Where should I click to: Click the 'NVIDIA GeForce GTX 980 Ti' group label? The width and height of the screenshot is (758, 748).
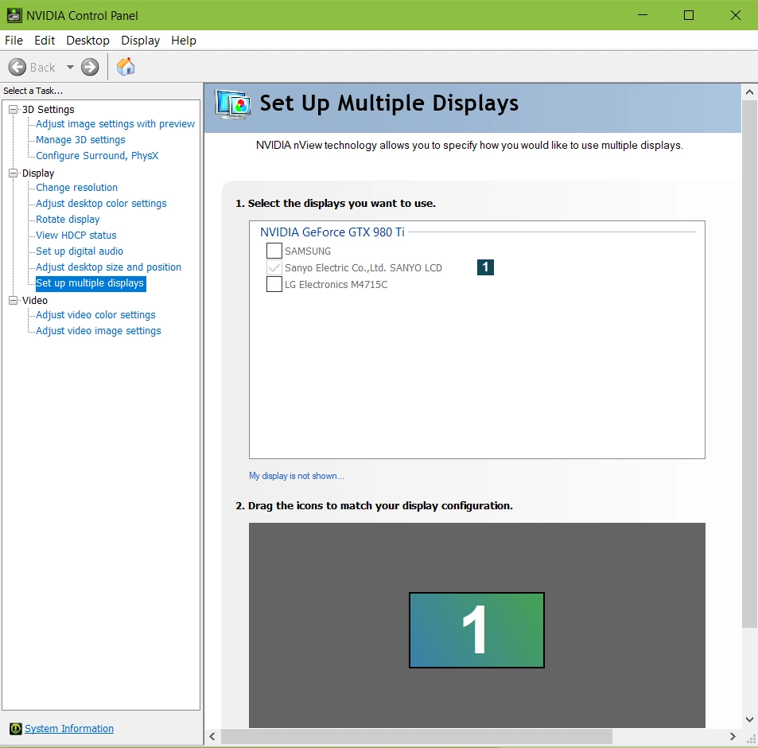pyautogui.click(x=332, y=232)
